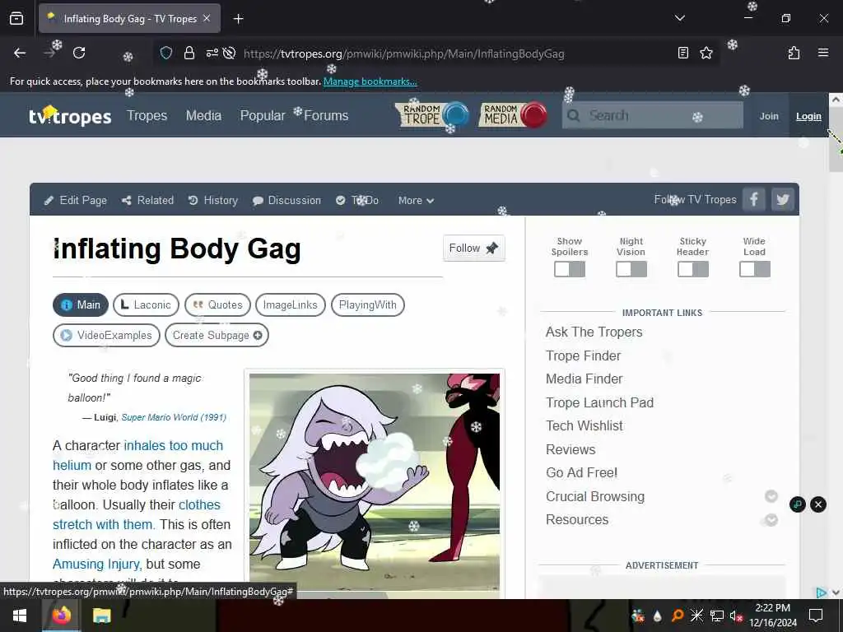This screenshot has height=632, width=843.
Task: Toggle Wide Load switch
Action: [x=754, y=269]
